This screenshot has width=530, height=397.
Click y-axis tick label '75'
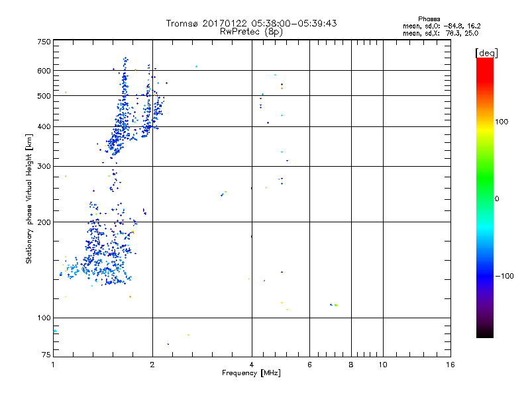point(46,355)
